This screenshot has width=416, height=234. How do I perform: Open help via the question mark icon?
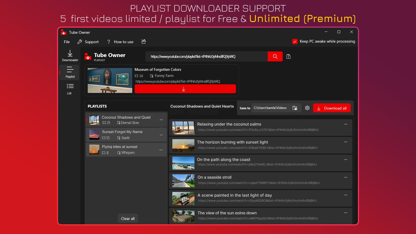pos(108,41)
